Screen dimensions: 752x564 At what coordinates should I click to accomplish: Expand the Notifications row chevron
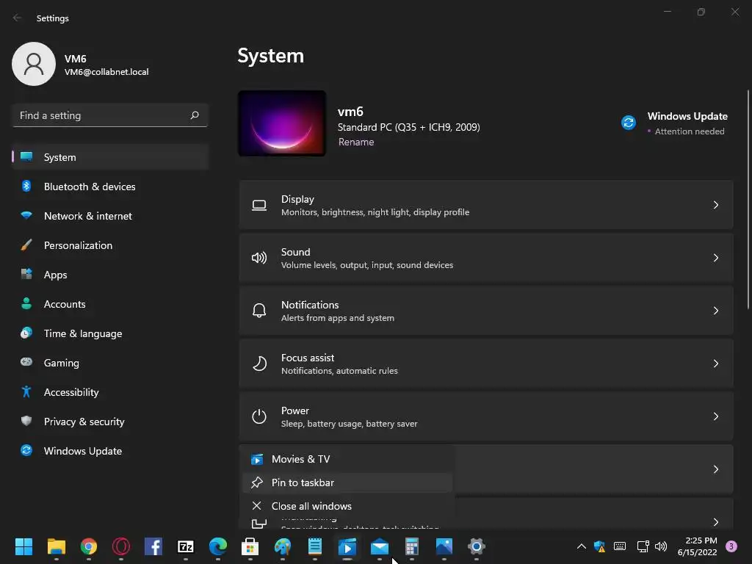tap(715, 311)
